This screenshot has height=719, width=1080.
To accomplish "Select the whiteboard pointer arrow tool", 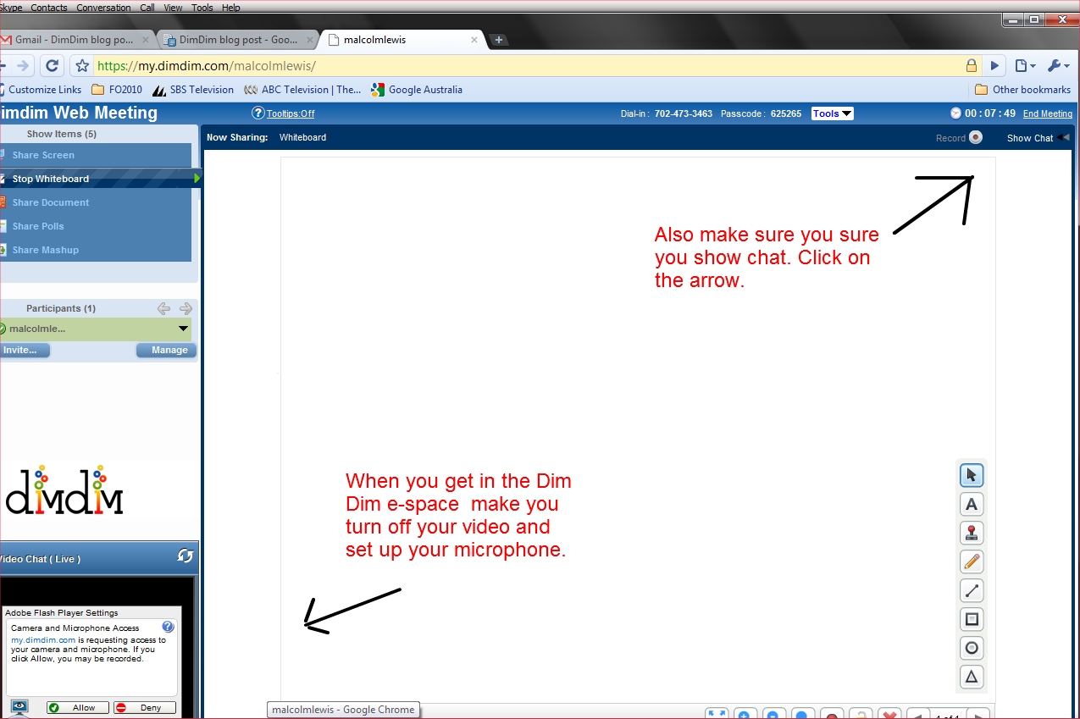I will 972,475.
